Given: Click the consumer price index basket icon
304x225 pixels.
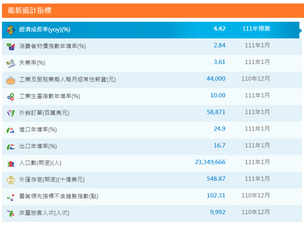Looking at the screenshot, I should (x=10, y=46).
